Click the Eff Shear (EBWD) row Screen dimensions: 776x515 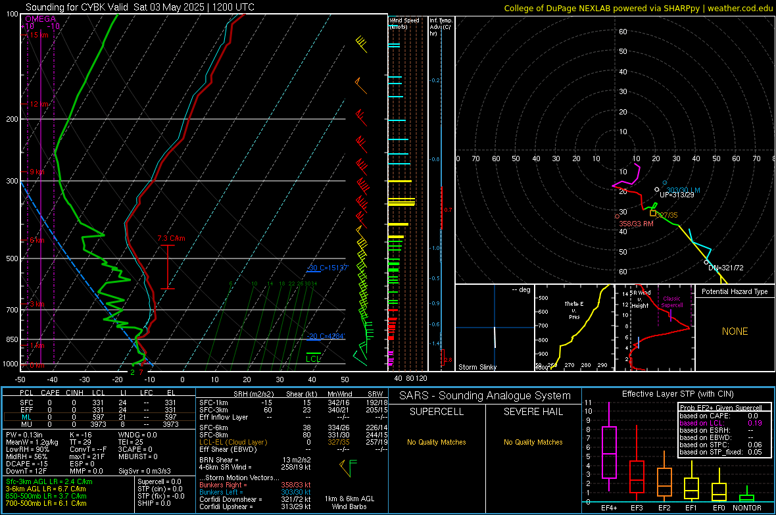pyautogui.click(x=293, y=449)
